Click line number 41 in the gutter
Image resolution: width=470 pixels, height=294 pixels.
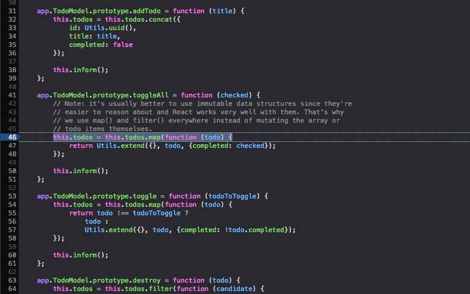click(x=12, y=95)
